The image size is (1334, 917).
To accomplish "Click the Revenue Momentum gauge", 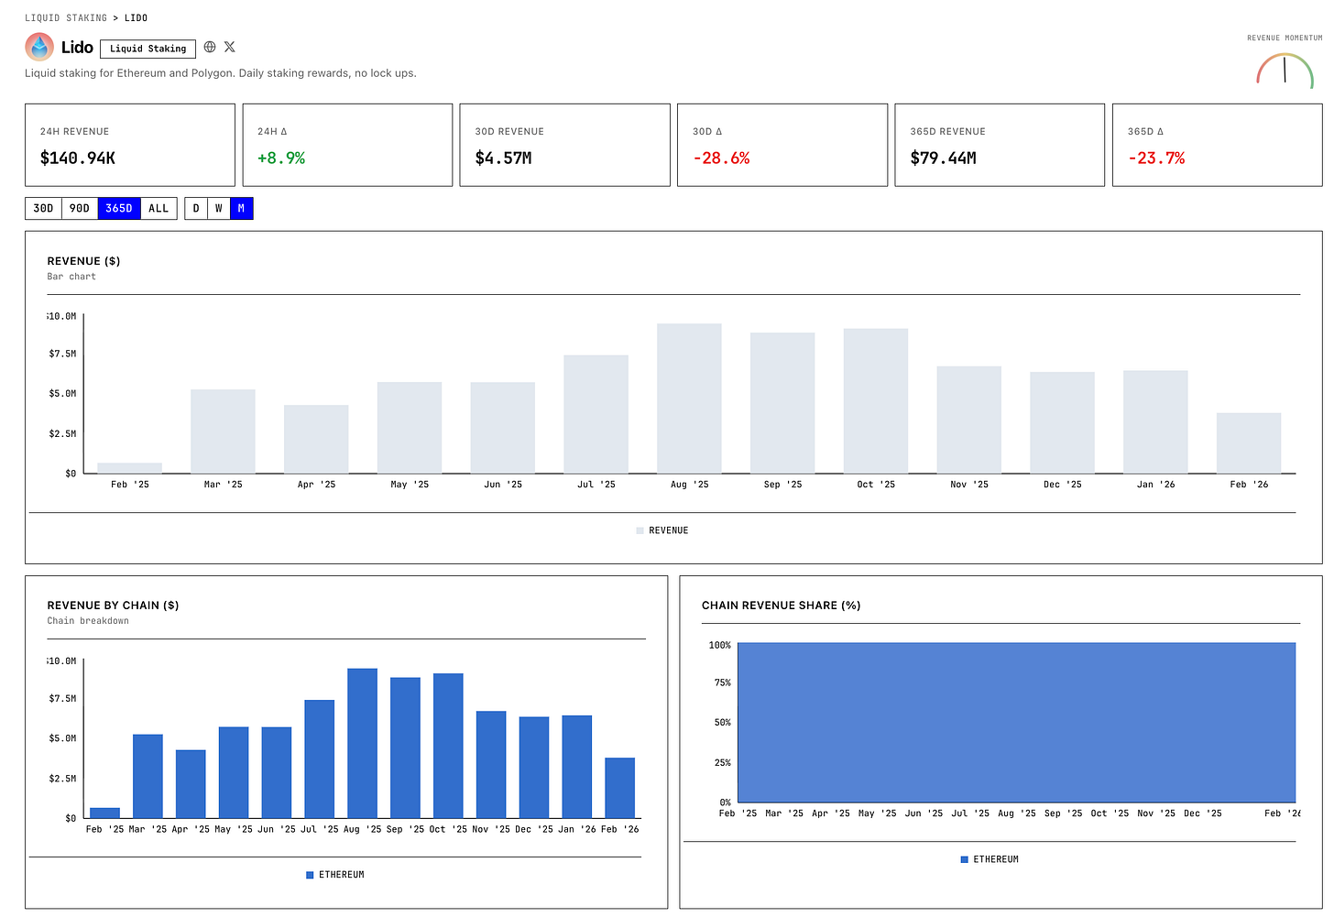I will click(1285, 71).
